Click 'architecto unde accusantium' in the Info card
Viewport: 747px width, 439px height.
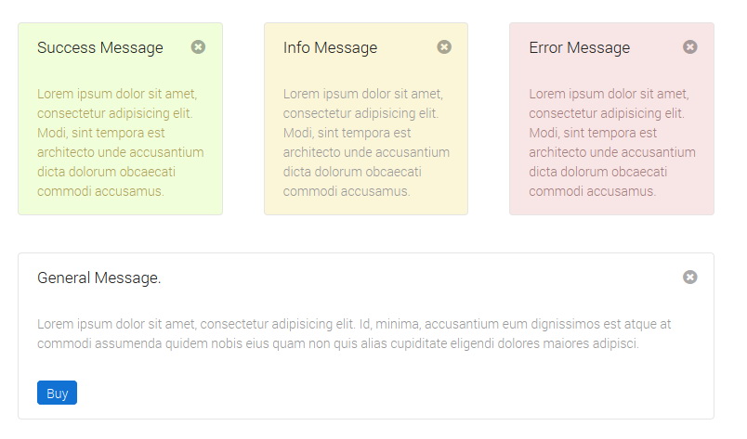click(366, 152)
